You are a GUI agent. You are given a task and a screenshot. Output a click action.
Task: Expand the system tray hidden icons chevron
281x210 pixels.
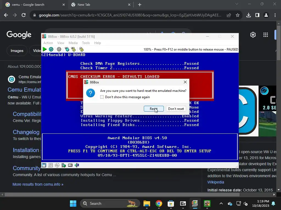221,203
